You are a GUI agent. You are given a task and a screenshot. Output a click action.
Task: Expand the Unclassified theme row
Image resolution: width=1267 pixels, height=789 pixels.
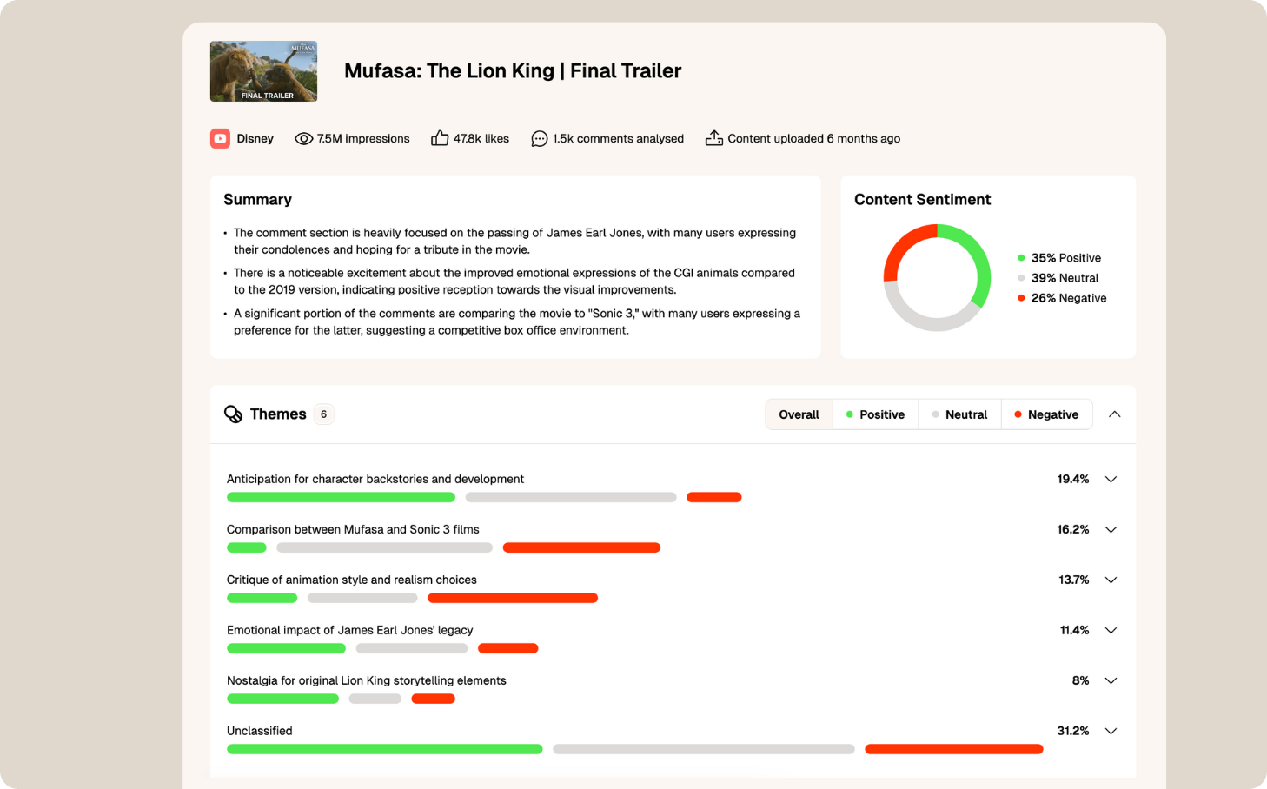coord(1111,732)
